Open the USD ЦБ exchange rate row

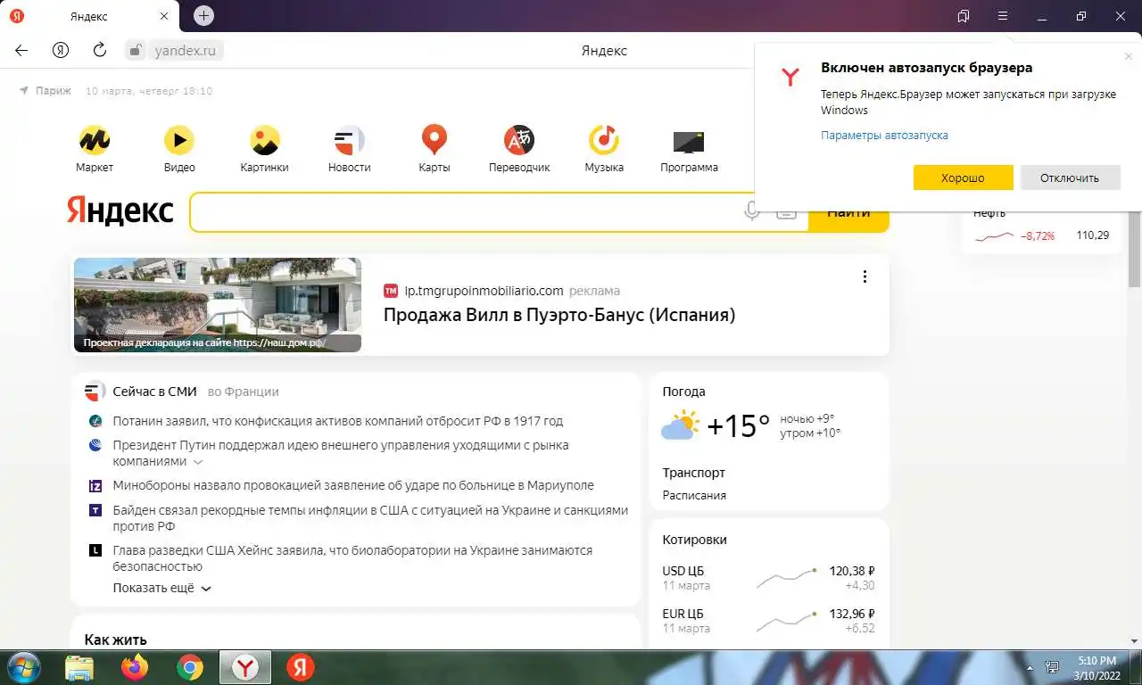point(769,578)
